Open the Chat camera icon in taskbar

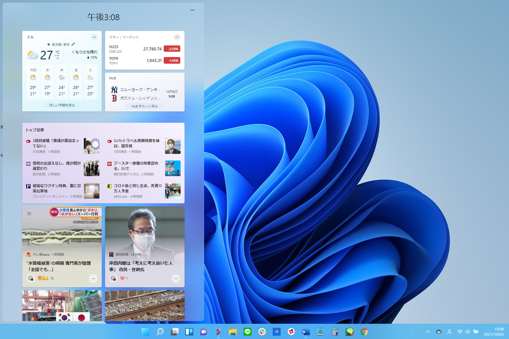tap(204, 331)
